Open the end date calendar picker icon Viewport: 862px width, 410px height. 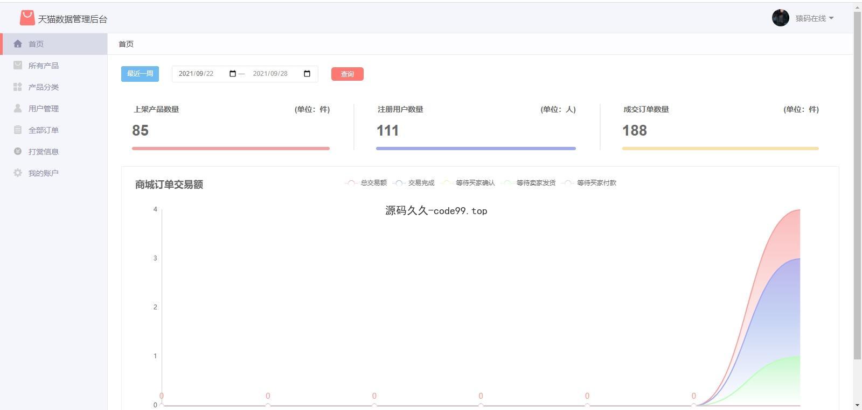tap(307, 74)
